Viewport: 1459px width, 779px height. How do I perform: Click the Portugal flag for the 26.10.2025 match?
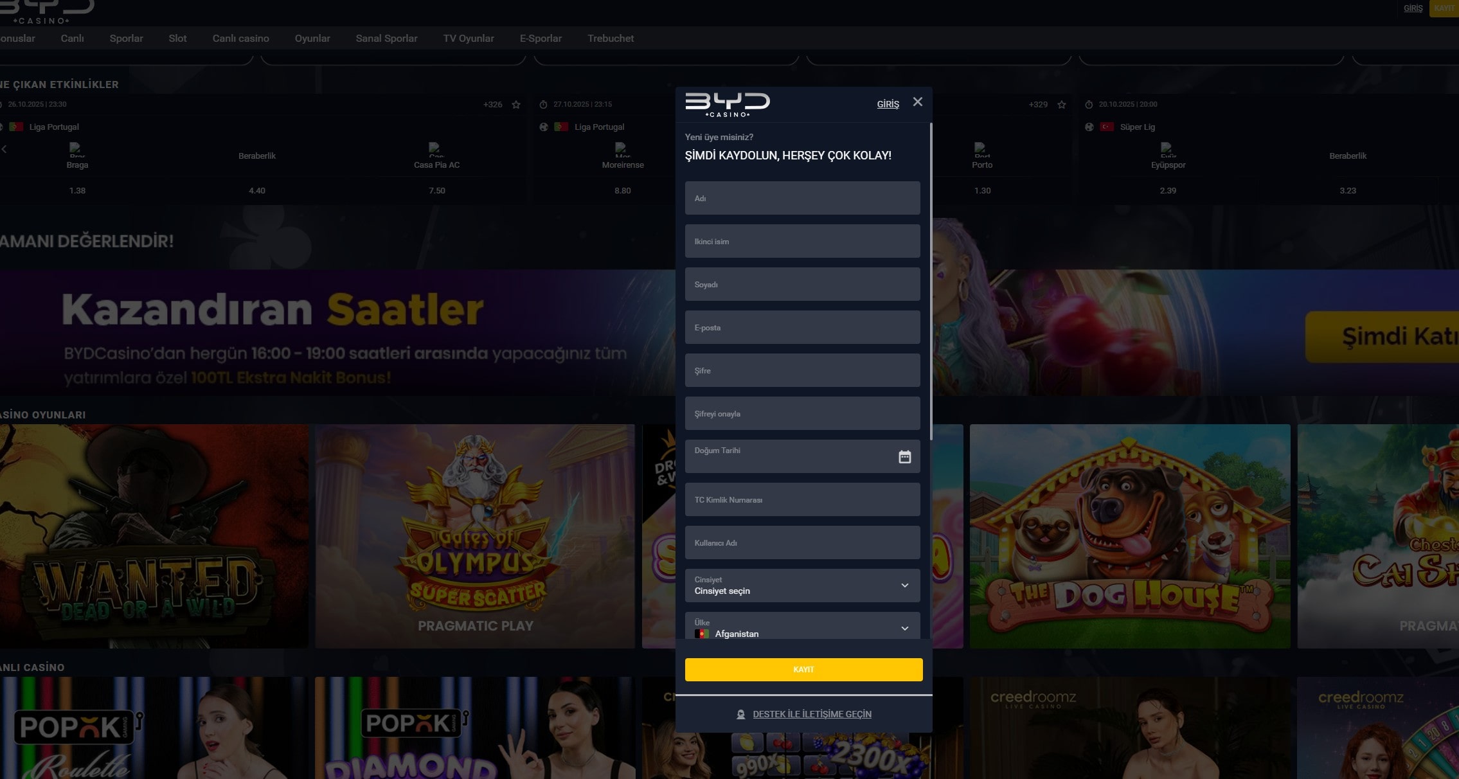coord(16,127)
